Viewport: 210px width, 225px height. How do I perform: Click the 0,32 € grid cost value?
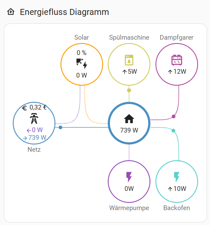tap(38, 107)
